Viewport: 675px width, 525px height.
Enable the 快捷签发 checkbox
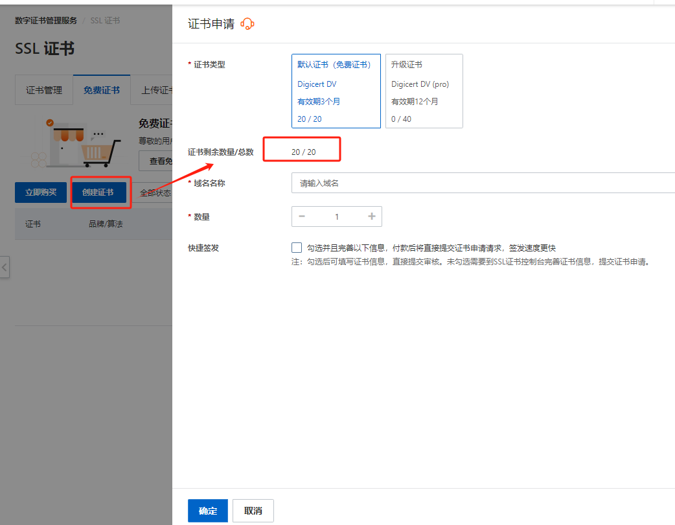click(297, 248)
